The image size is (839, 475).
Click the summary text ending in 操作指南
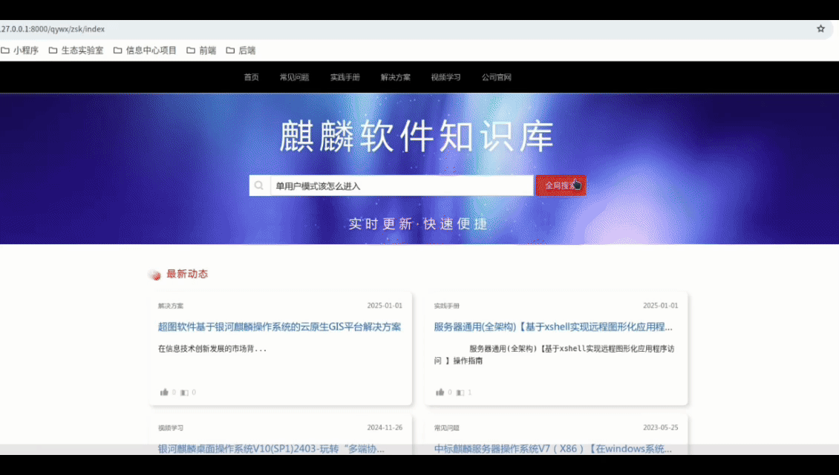click(555, 355)
